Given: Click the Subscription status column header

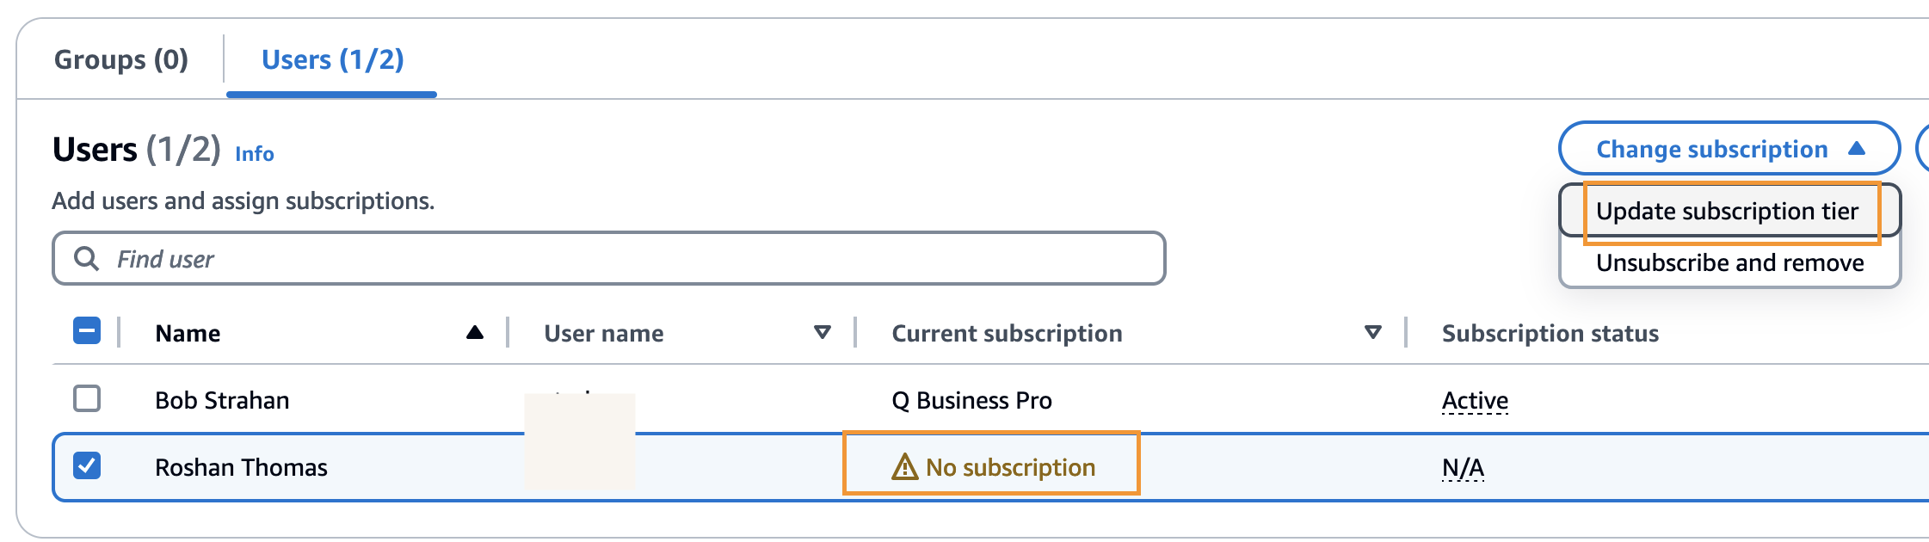Looking at the screenshot, I should click(1550, 333).
